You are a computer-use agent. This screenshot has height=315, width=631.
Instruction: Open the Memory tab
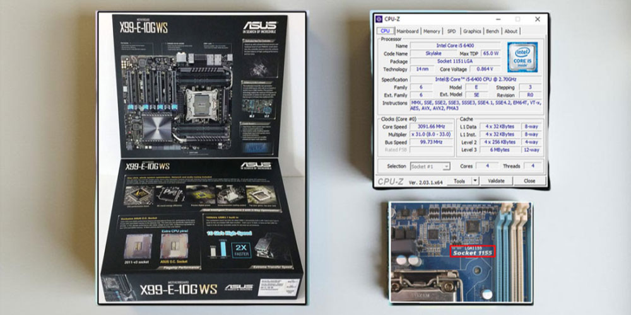(432, 31)
